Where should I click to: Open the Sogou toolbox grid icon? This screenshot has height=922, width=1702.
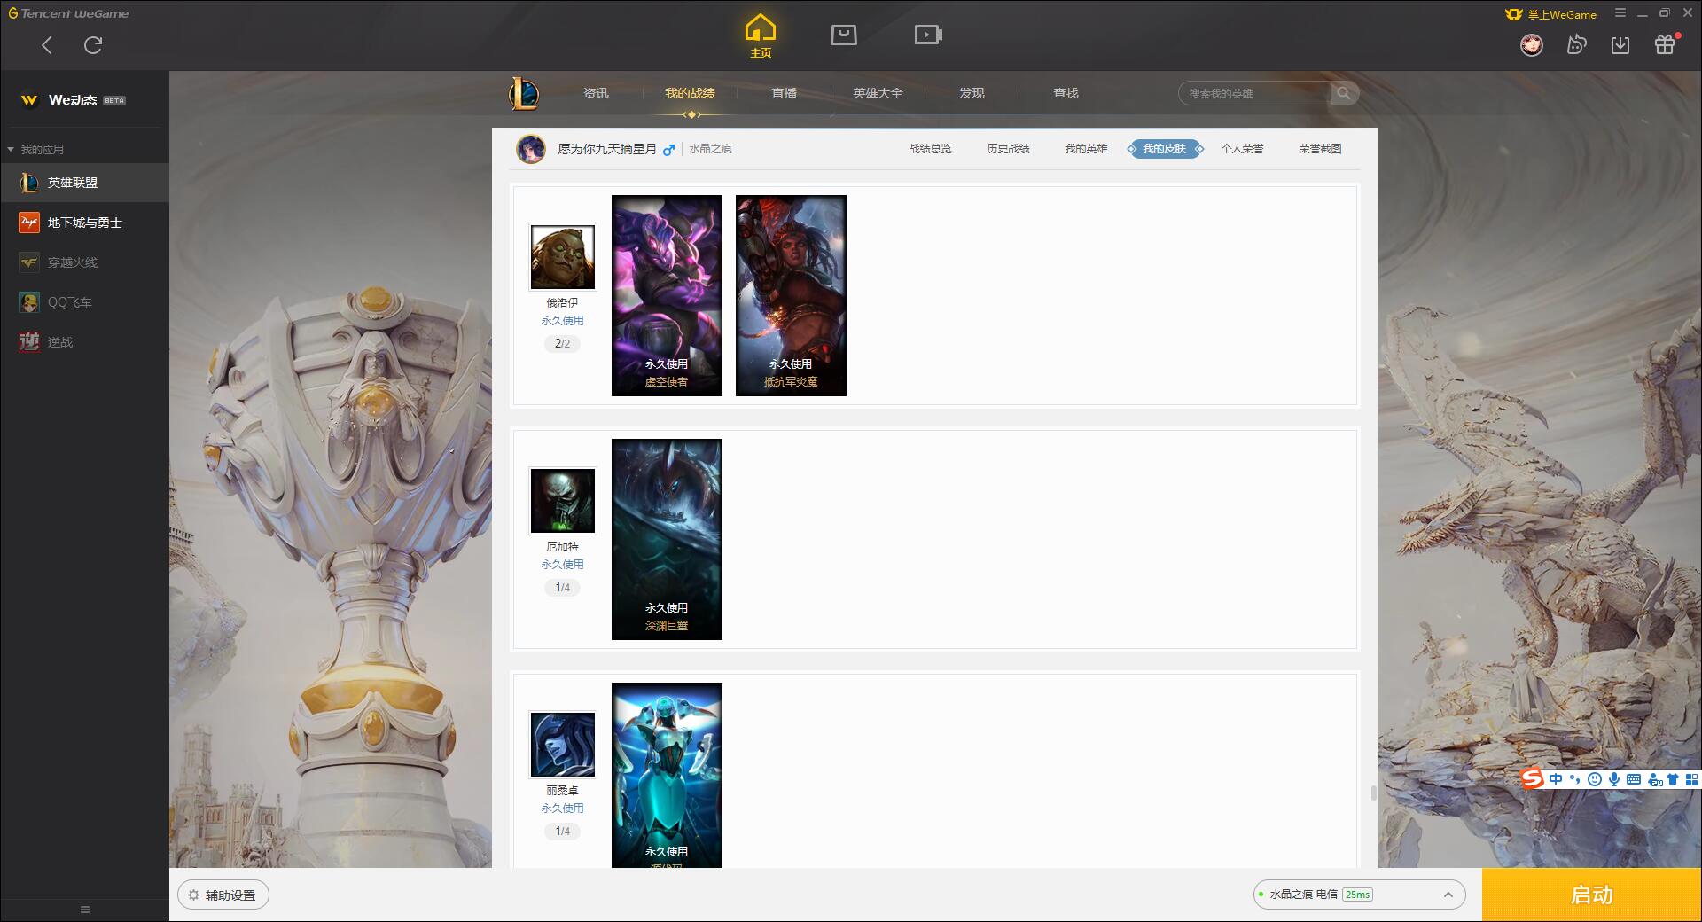pyautogui.click(x=1691, y=779)
